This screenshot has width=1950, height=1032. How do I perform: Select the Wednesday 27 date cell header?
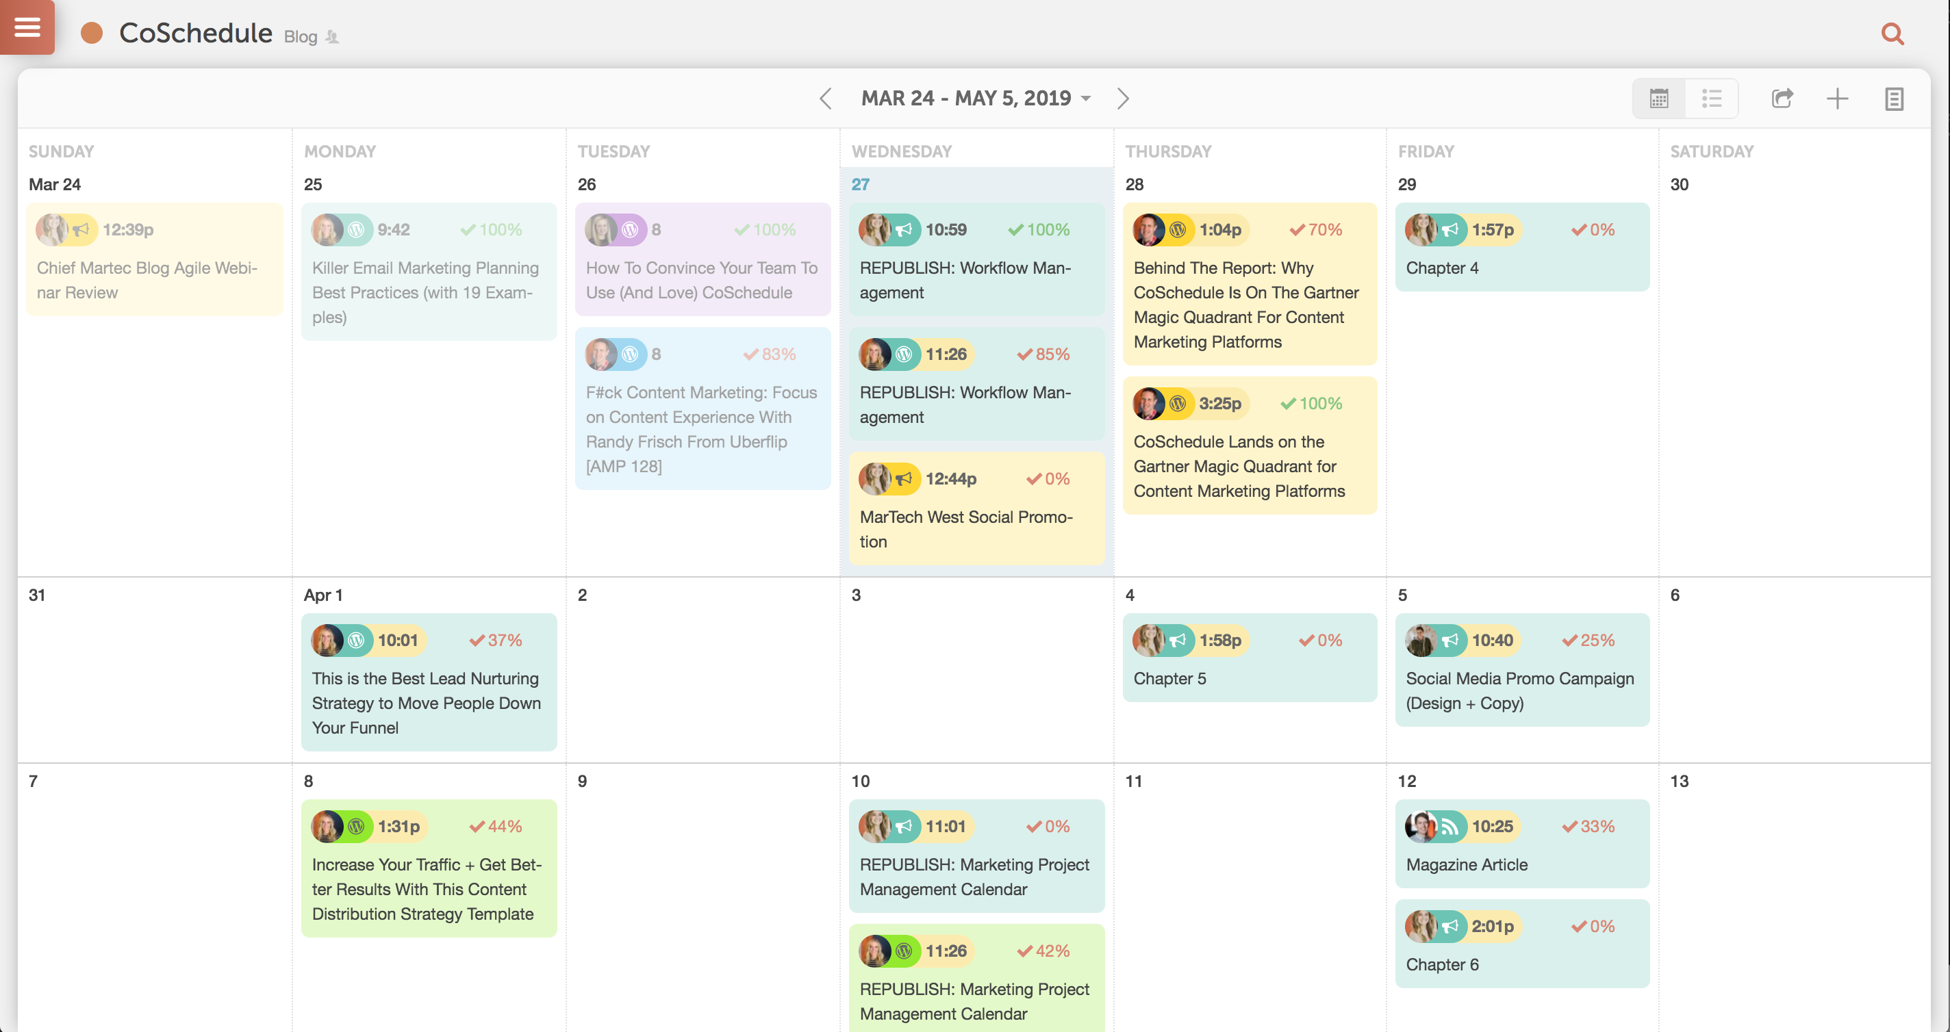(860, 185)
